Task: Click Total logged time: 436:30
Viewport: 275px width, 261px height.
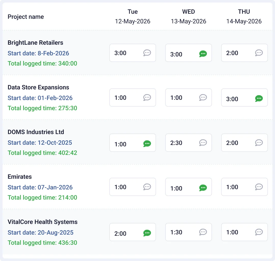Action: [x=42, y=243]
